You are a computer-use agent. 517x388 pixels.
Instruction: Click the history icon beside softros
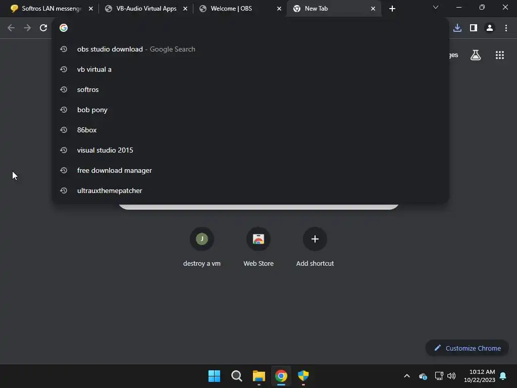click(x=64, y=89)
